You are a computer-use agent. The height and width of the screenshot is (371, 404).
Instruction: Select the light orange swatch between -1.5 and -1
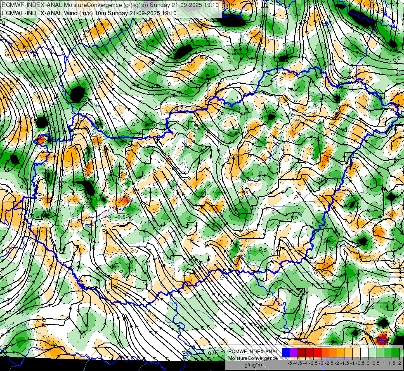coord(349,352)
